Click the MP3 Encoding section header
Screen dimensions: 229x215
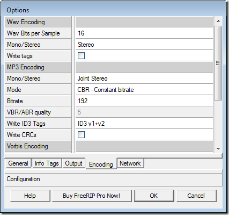(x=38, y=67)
